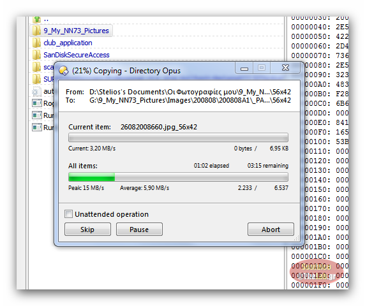The width and height of the screenshot is (365, 306).
Task: Click the 'Average: 5,90 MB/s' readout
Action: pyautogui.click(x=145, y=188)
